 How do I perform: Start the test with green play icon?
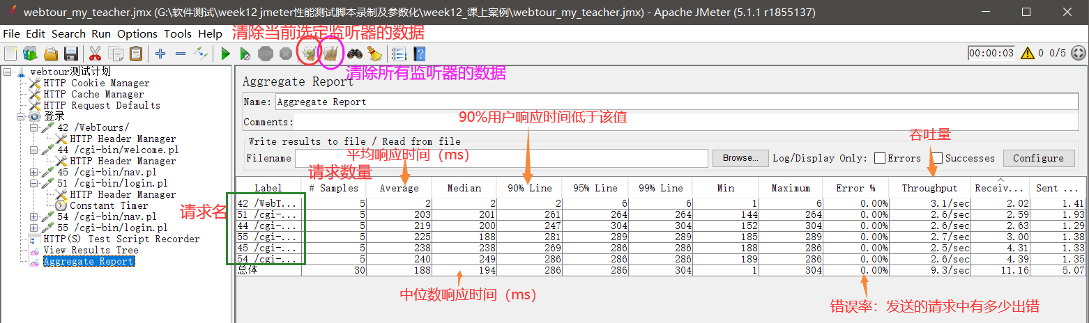pyautogui.click(x=225, y=54)
